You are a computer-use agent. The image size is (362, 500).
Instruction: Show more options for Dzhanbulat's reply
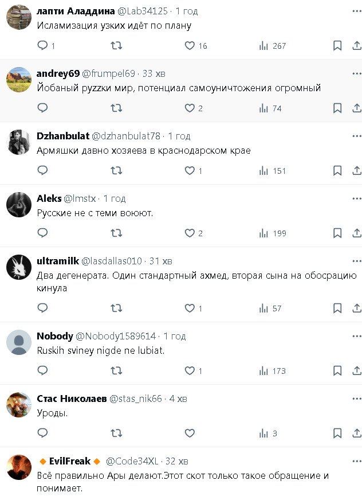pyautogui.click(x=356, y=136)
